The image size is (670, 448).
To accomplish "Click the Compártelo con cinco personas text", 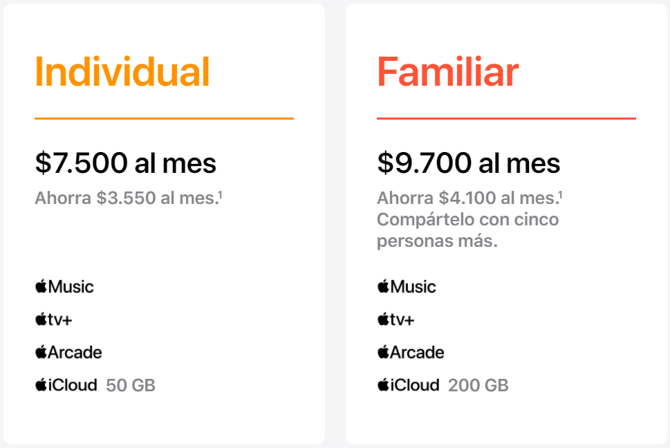I will coord(468,230).
